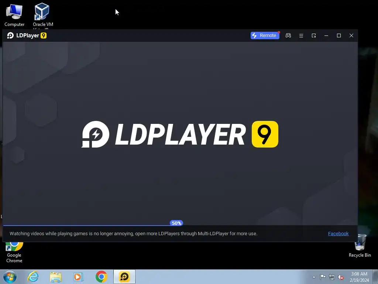Click the gamepad icon in LDPlayer title bar
The height and width of the screenshot is (284, 378).
pos(288,35)
